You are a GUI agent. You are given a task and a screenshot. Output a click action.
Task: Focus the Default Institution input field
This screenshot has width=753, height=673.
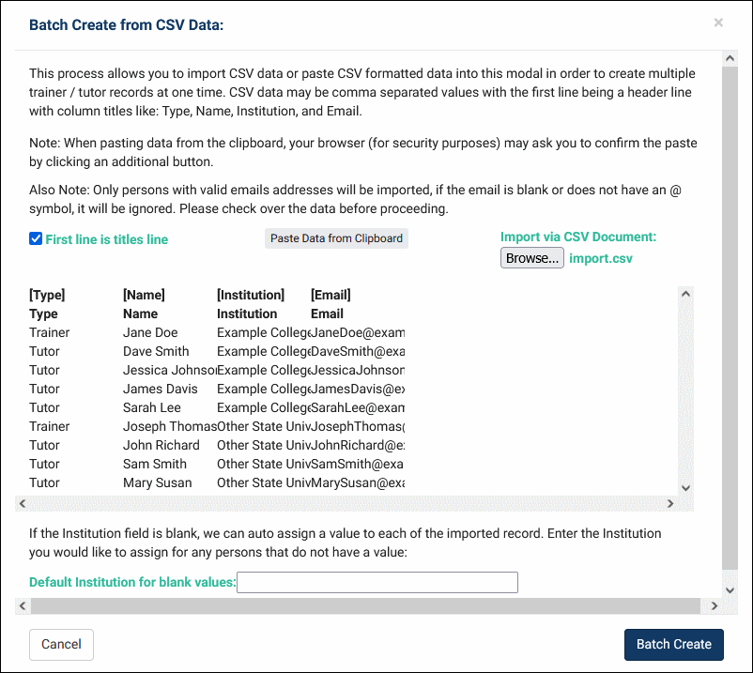377,582
